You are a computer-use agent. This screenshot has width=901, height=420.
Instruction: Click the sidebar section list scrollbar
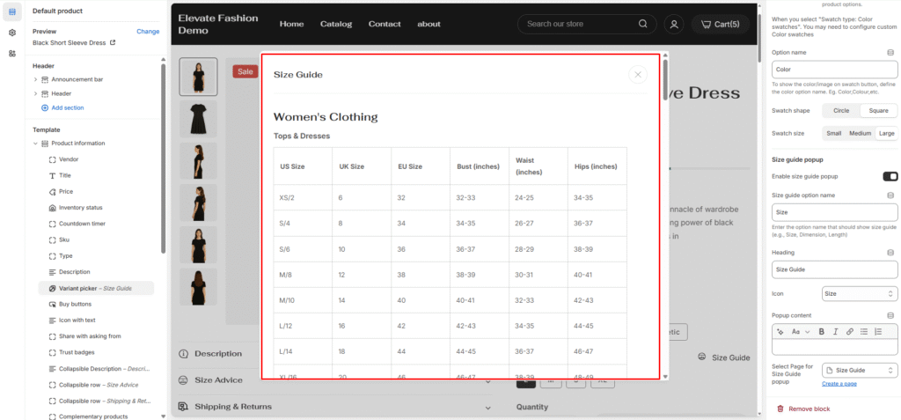(x=163, y=158)
